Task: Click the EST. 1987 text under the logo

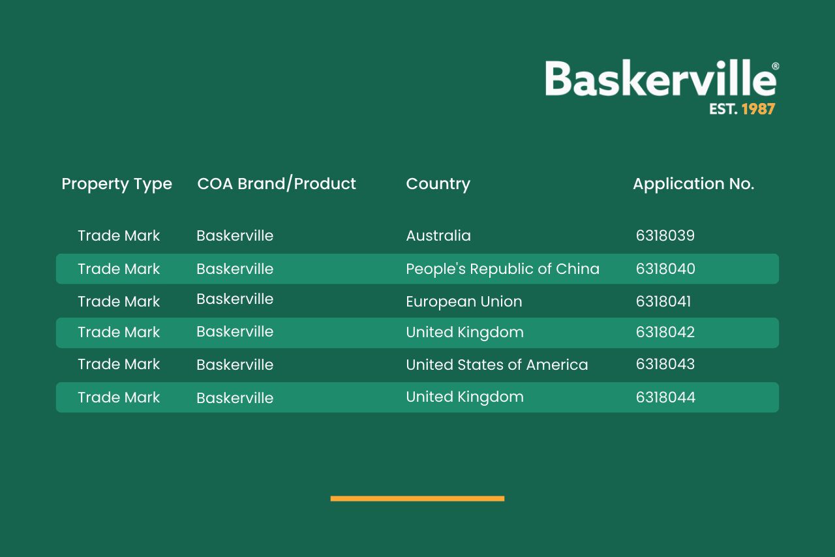Action: 742,109
